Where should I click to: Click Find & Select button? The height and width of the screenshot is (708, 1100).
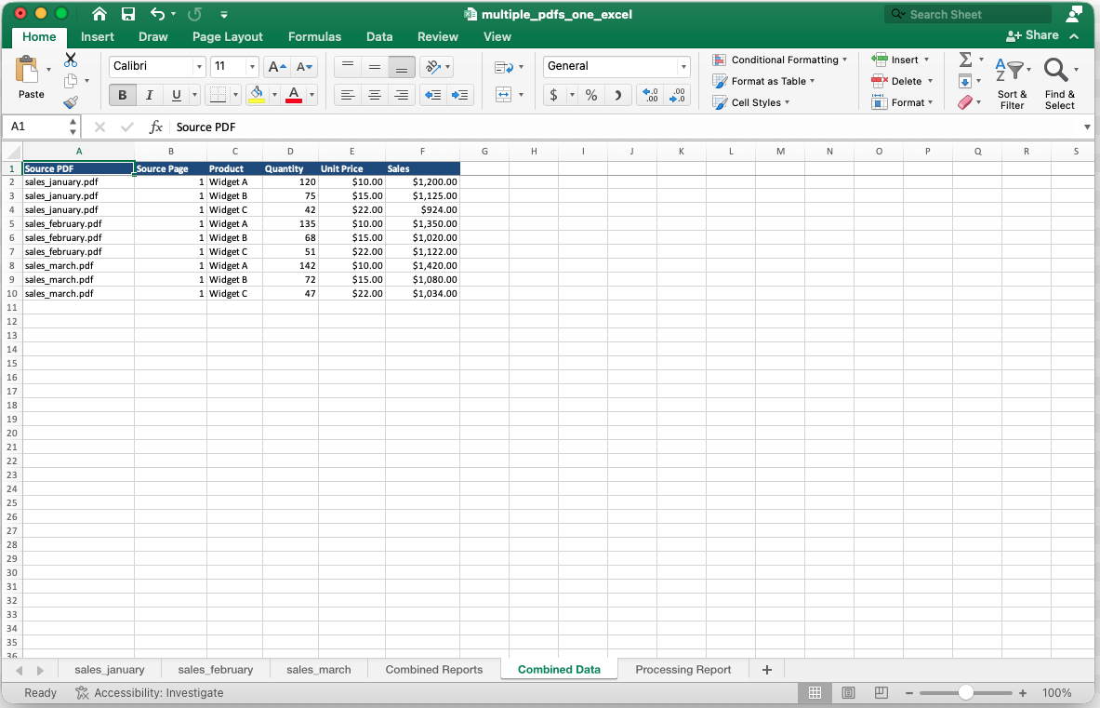1059,84
